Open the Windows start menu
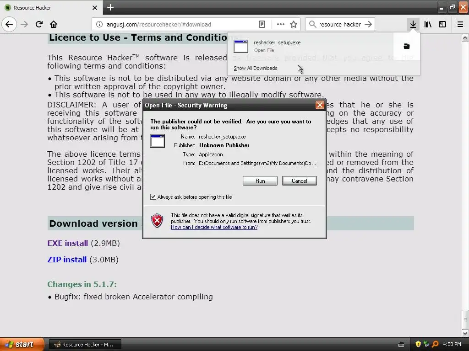The width and height of the screenshot is (469, 351). click(22, 345)
